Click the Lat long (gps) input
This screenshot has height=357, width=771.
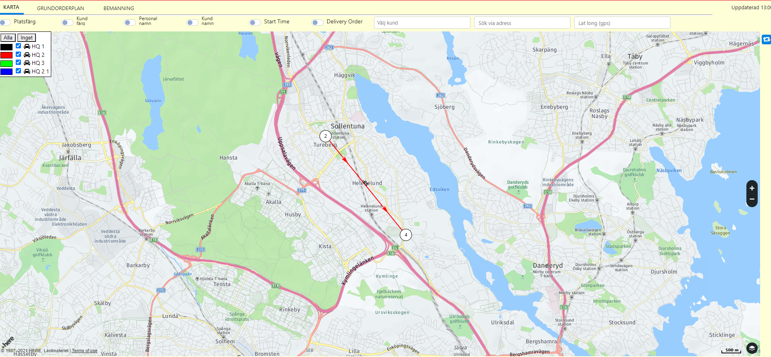[622, 23]
